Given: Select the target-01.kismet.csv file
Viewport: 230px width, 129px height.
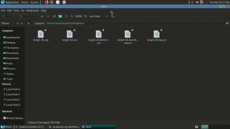Looking at the screenshot, I should (x=99, y=37).
